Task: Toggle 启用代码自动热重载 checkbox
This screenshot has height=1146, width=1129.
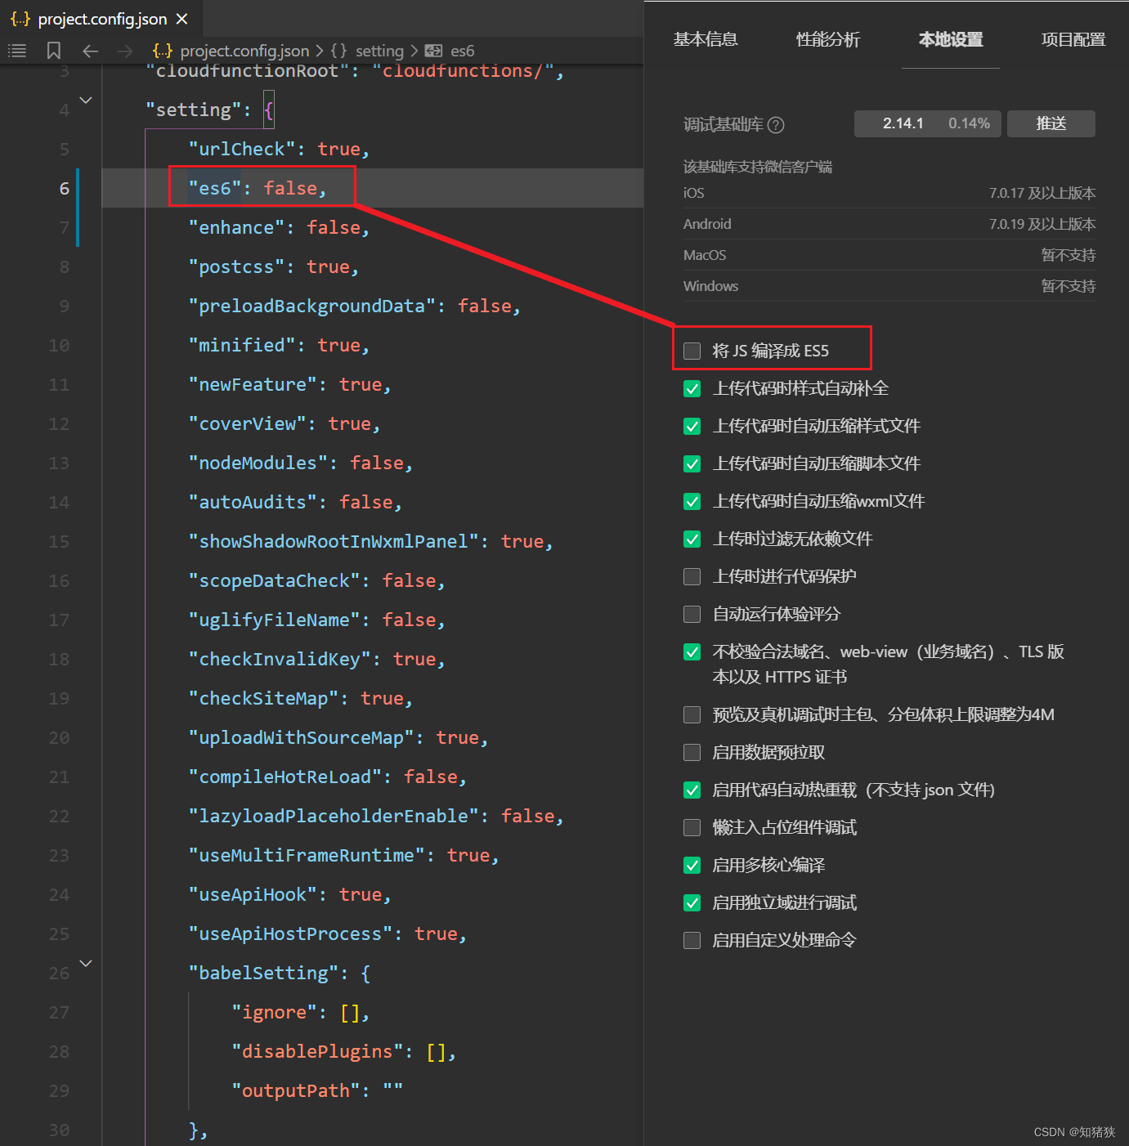Action: [x=692, y=790]
